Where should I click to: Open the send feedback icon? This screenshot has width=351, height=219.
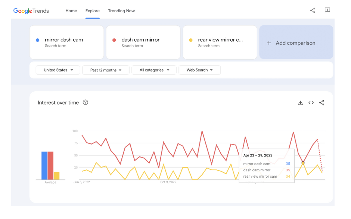click(x=327, y=10)
